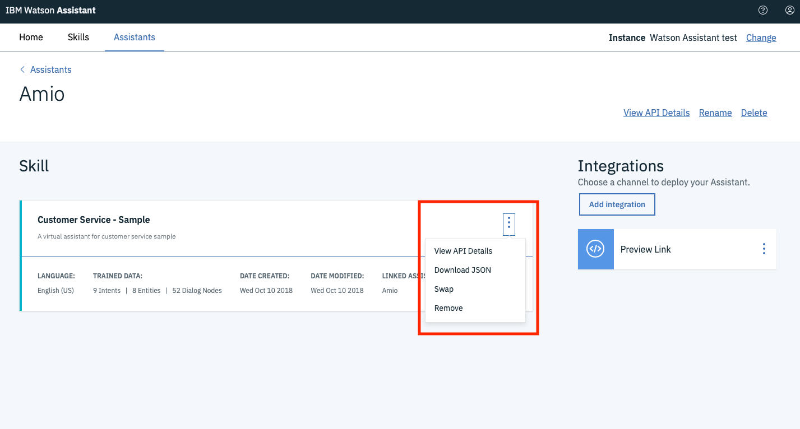Viewport: 800px width, 429px height.
Task: Open View API Details link under Amio
Action: click(656, 113)
